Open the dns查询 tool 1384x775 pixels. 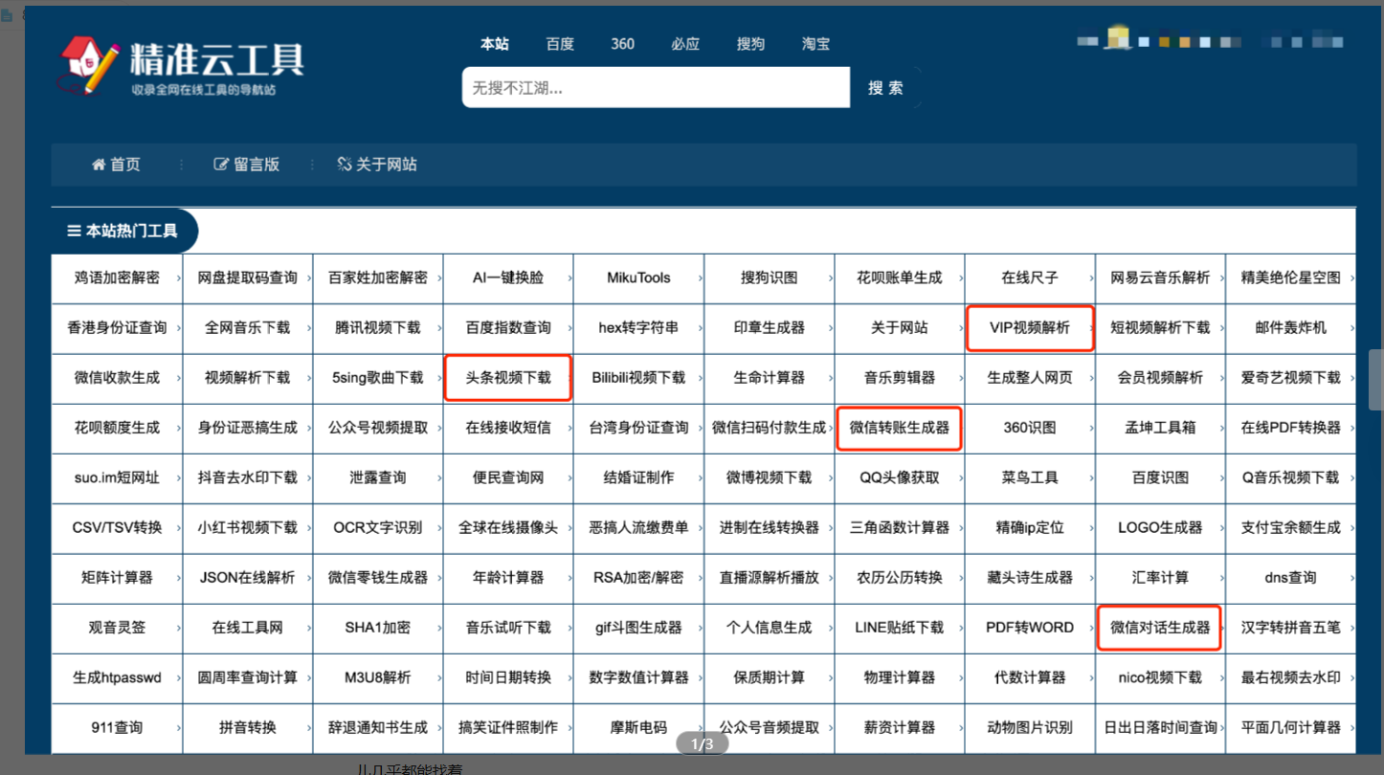click(x=1290, y=577)
